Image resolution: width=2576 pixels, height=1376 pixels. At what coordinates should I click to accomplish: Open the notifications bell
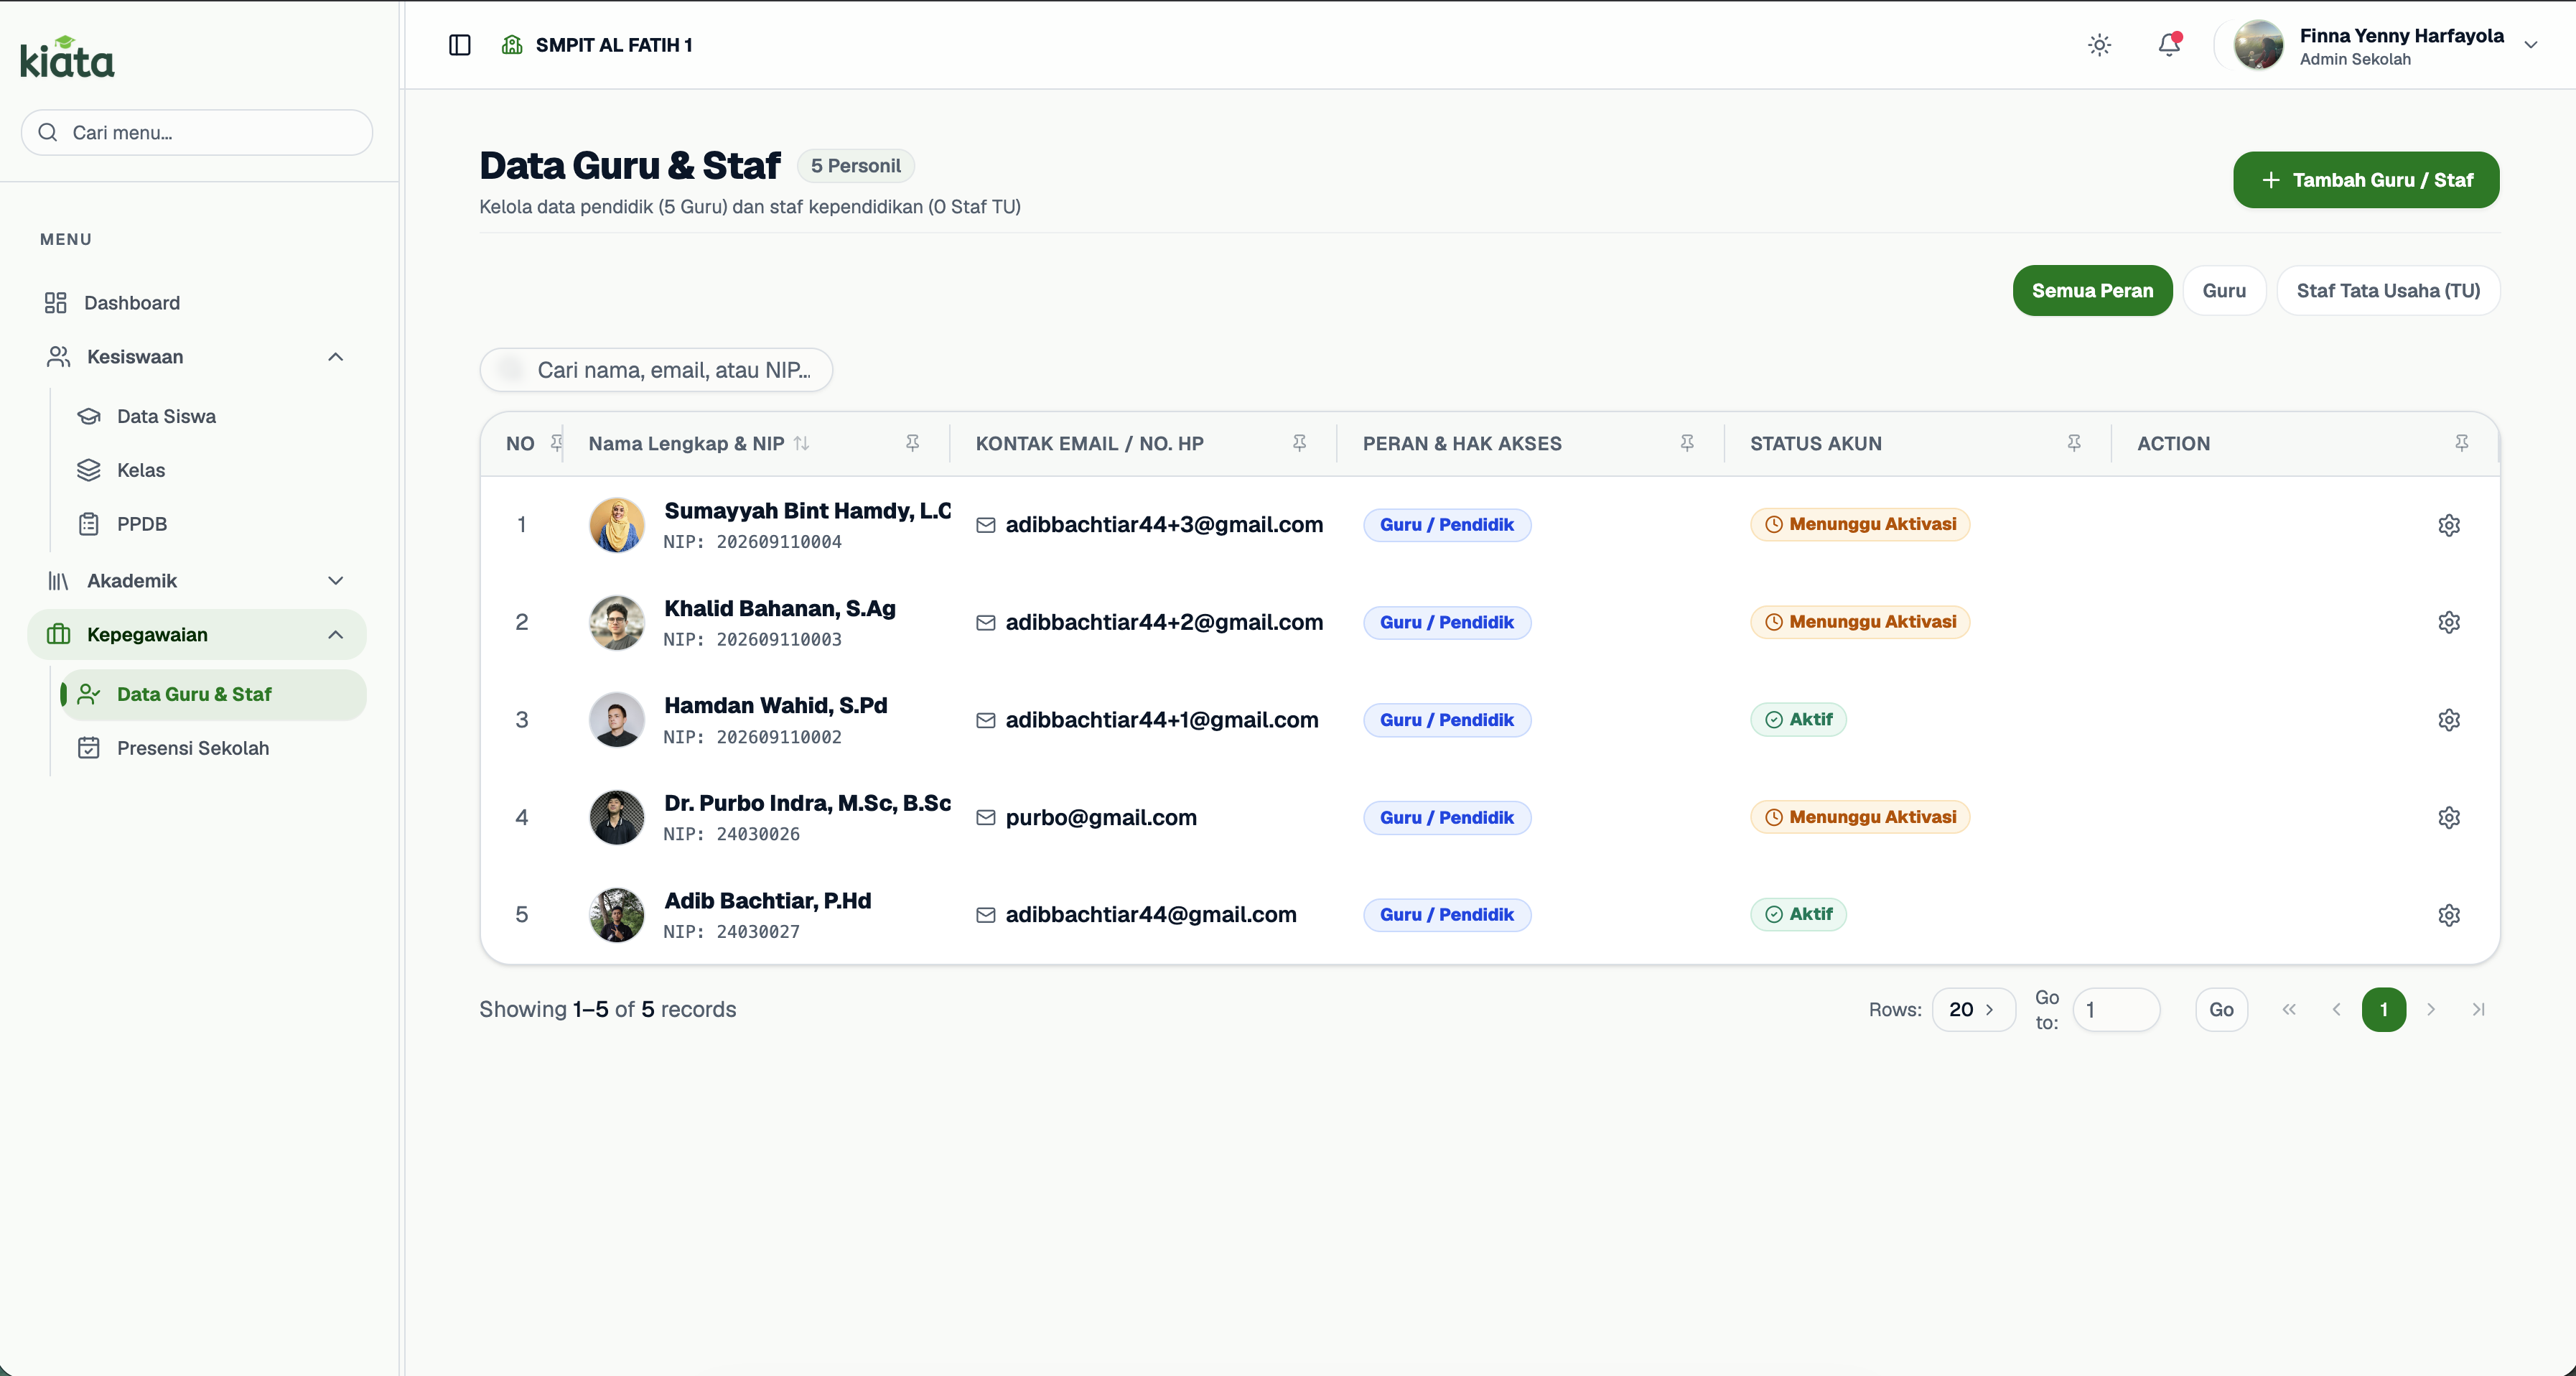click(2168, 45)
